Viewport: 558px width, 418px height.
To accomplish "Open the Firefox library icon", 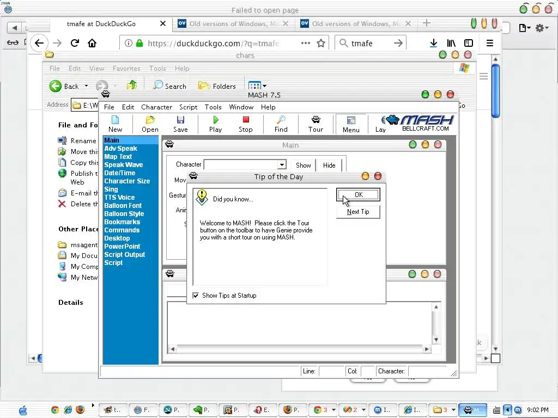I will tap(451, 43).
